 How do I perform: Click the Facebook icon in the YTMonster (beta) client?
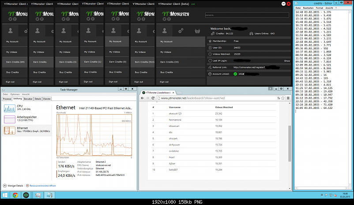(169, 19)
